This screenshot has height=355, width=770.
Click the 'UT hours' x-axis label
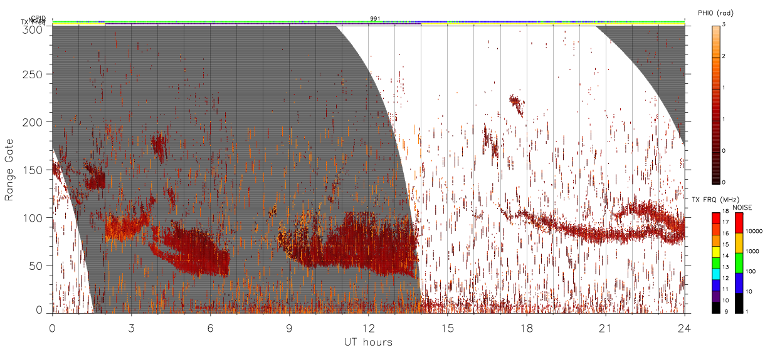pyautogui.click(x=368, y=342)
